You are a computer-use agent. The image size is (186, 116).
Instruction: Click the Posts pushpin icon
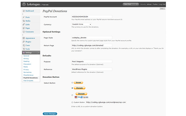point(24,17)
